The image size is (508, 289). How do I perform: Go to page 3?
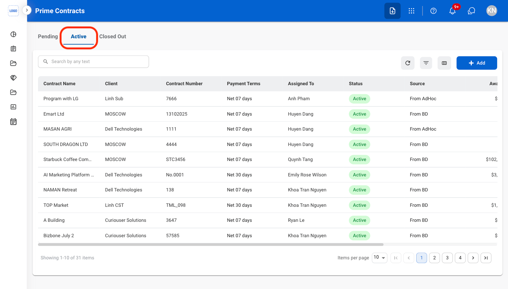coord(447,258)
